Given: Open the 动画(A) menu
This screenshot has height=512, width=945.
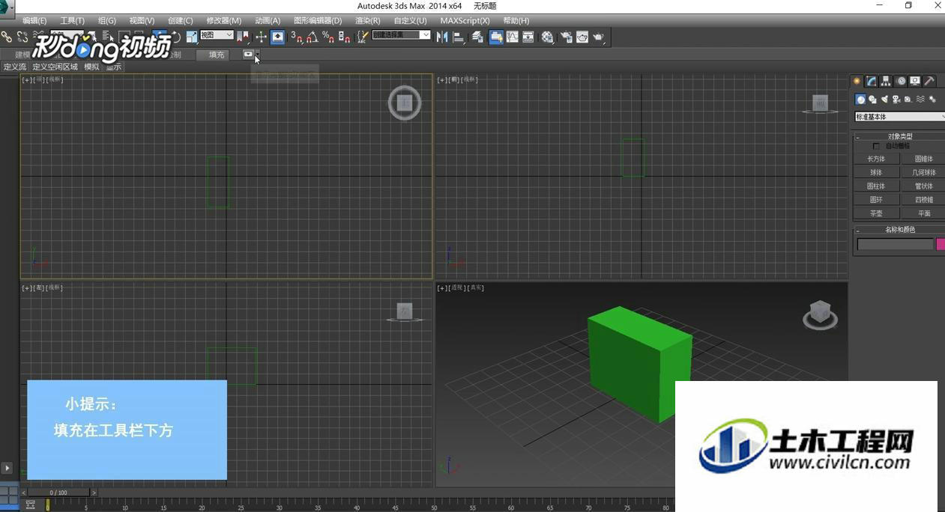Looking at the screenshot, I should click(x=268, y=20).
